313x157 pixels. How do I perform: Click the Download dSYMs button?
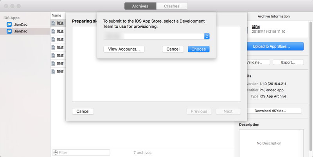pyautogui.click(x=270, y=111)
